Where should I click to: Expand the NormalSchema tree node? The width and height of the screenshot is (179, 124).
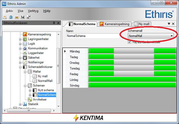coord(30,95)
